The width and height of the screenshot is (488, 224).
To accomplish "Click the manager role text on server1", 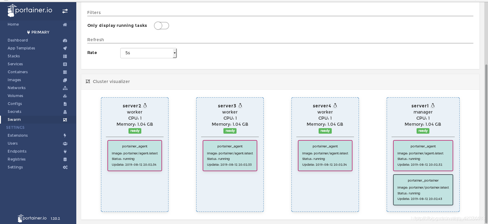I will 423,112.
